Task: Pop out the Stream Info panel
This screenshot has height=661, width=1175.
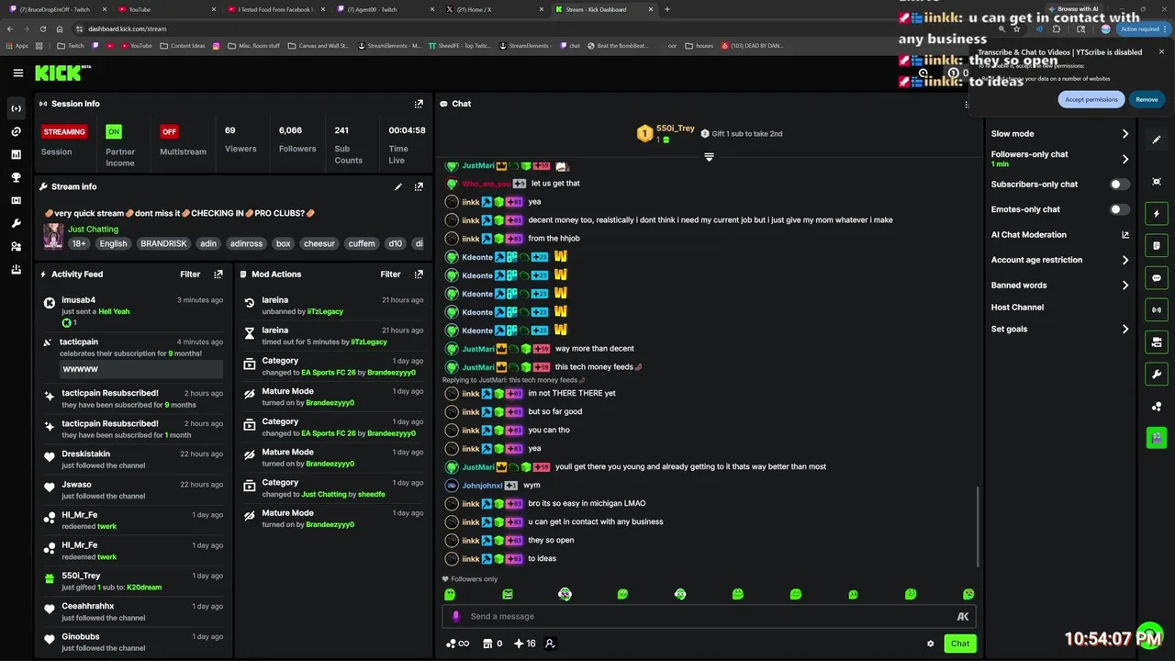Action: pos(419,186)
